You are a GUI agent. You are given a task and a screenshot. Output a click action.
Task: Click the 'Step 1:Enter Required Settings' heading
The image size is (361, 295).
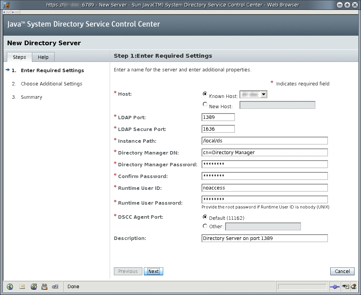(163, 56)
